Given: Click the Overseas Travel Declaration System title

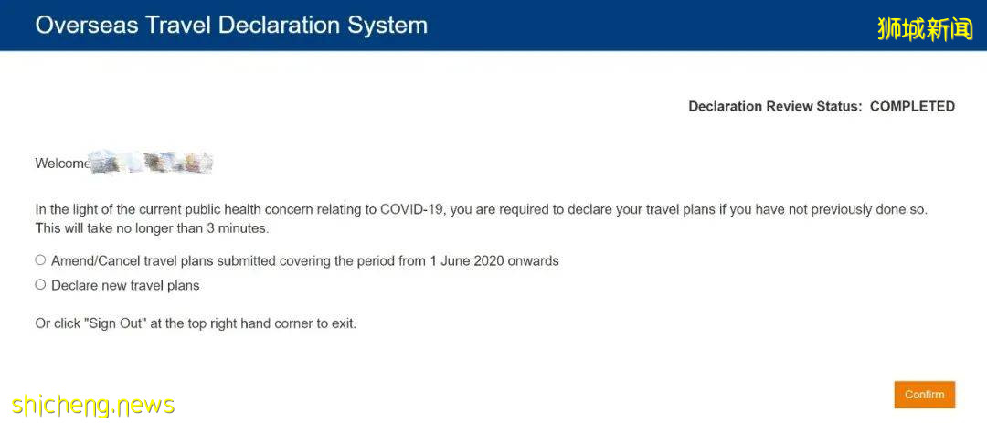Looking at the screenshot, I should pyautogui.click(x=231, y=25).
